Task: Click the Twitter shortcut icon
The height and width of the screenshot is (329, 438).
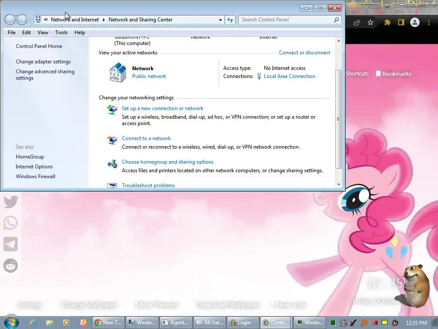Action: pos(11,202)
